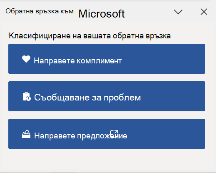The width and height of the screenshot is (216, 173).
Task: Click the word комплимент on the first button
Action: click(99, 61)
